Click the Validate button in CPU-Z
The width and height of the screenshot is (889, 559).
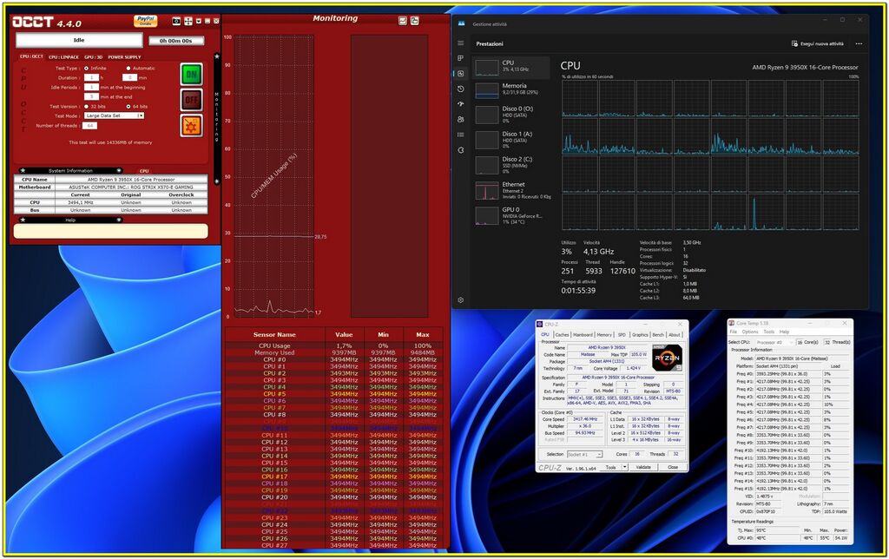point(643,467)
